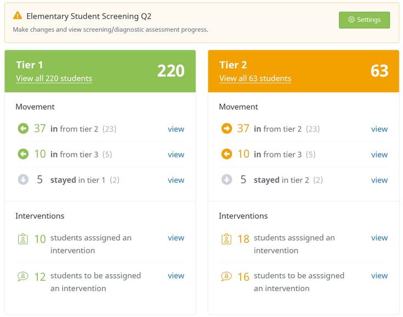The width and height of the screenshot is (403, 317).
Task: View students who stayed in tier 2
Action: click(x=379, y=180)
